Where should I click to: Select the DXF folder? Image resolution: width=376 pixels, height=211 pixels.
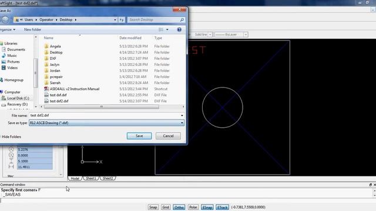[53, 59]
